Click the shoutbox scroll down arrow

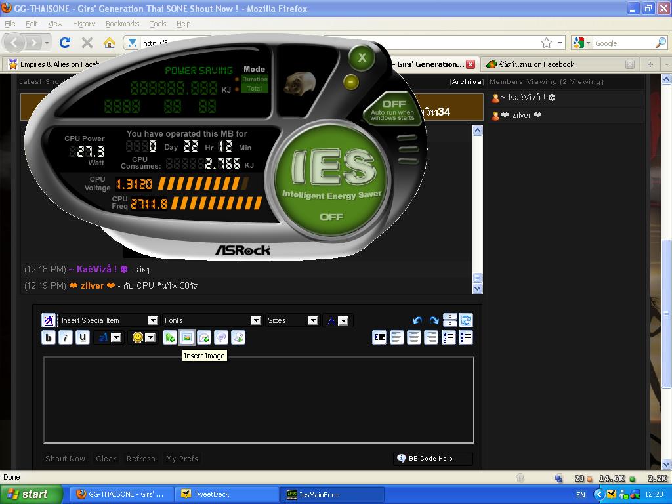(x=478, y=289)
